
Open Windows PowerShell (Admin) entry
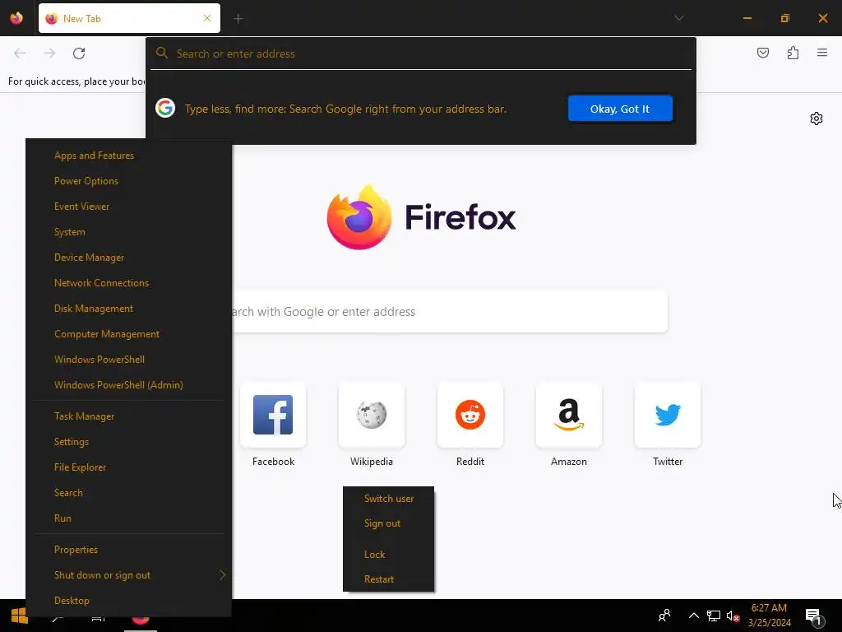[118, 385]
